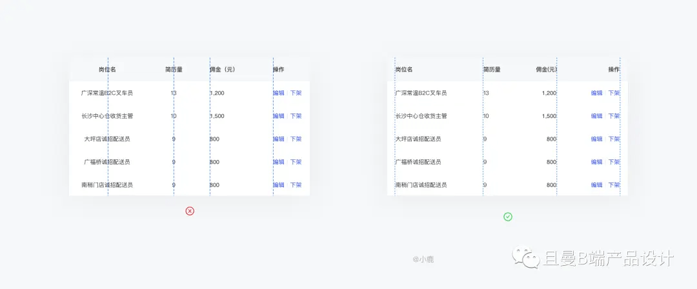Image resolution: width=697 pixels, height=289 pixels.
Task: Click commission 1,500 in red-X table
Action: 217,116
